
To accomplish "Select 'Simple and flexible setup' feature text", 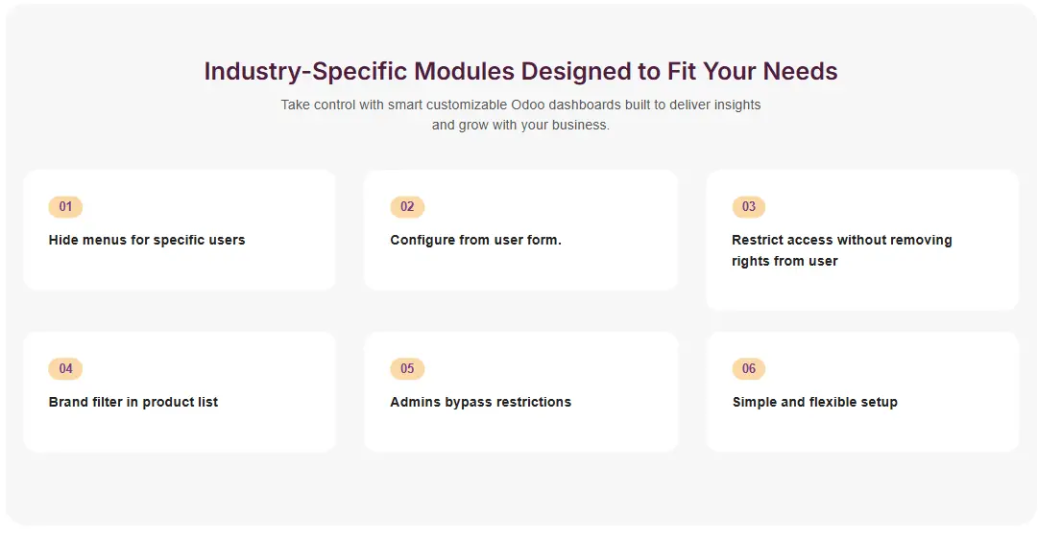I will pyautogui.click(x=814, y=402).
